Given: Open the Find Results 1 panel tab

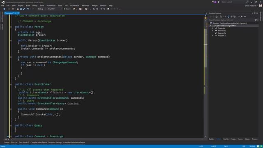Looking at the screenshot, I should click(24, 143).
